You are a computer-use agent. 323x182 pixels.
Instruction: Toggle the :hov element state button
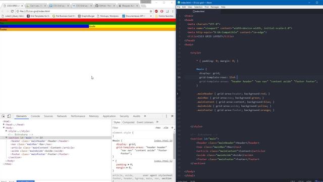(158, 128)
